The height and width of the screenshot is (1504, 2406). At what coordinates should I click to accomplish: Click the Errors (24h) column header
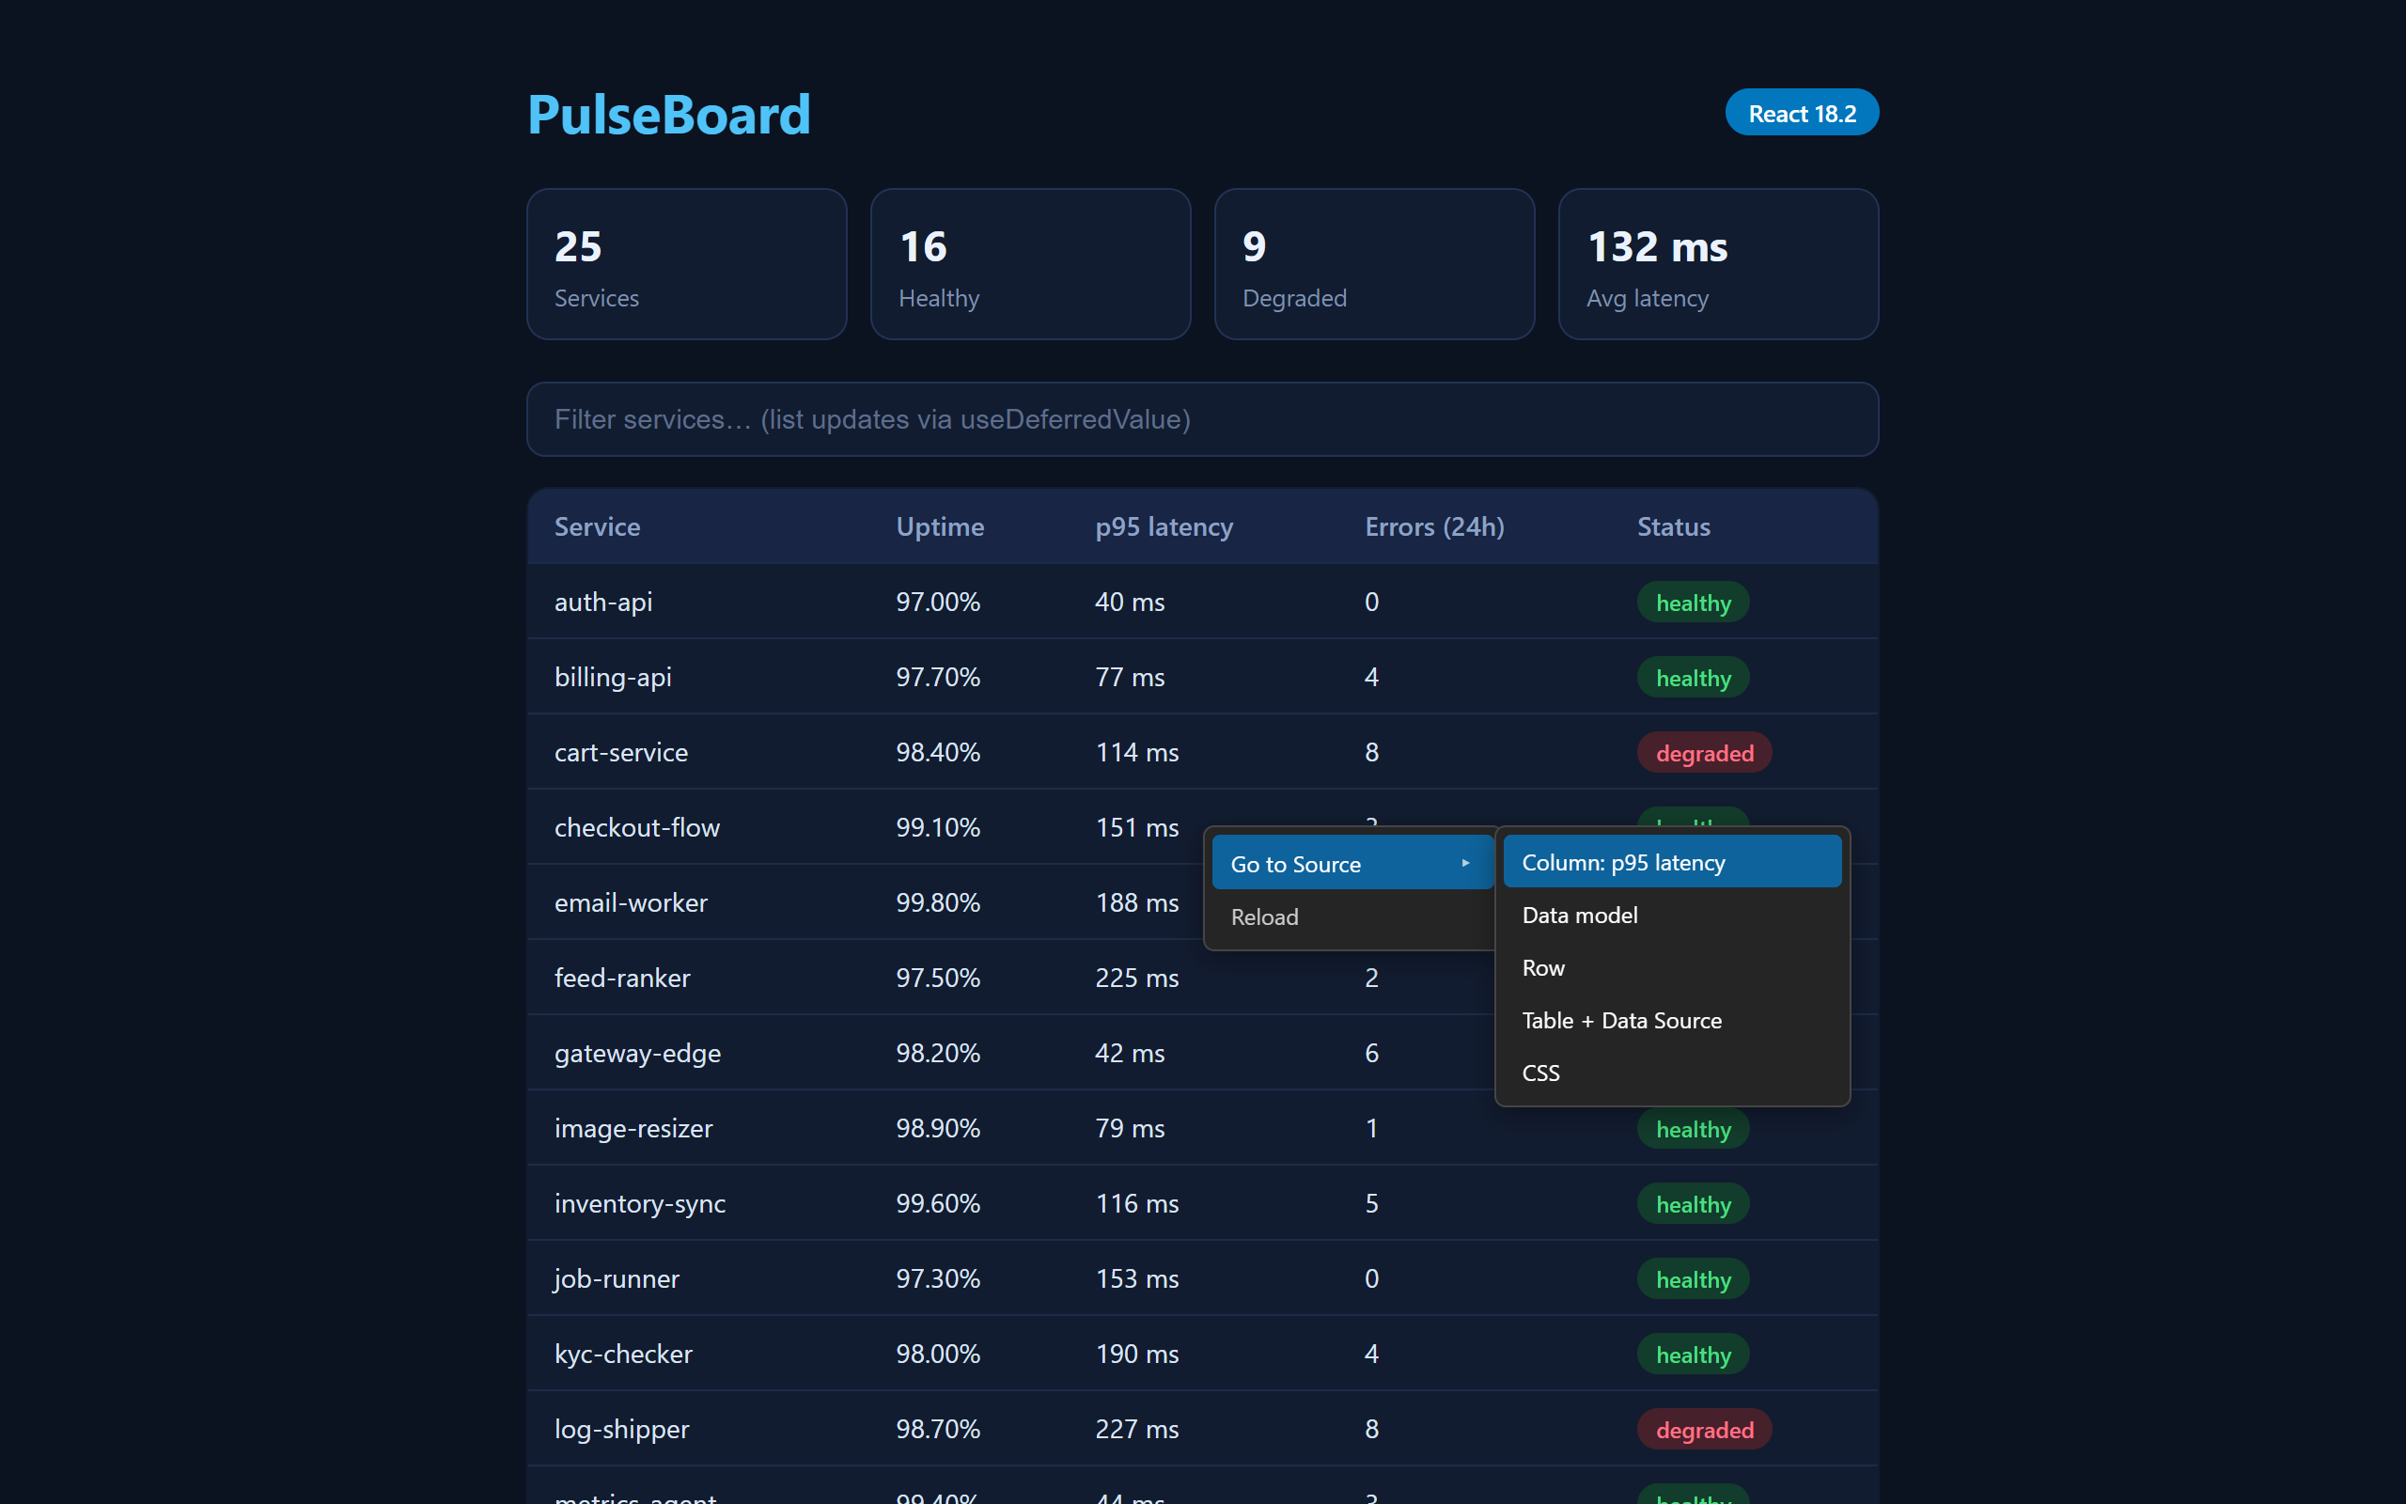tap(1434, 526)
